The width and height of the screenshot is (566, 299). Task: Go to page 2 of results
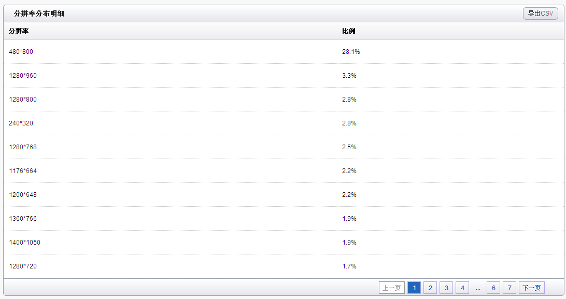pyautogui.click(x=430, y=288)
